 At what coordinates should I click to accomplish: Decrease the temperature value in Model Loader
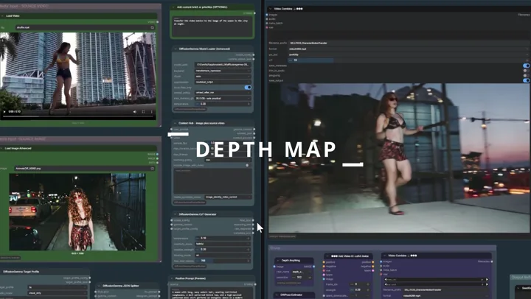pos(198,104)
